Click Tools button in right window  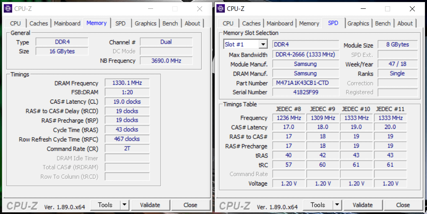[x=318, y=205]
